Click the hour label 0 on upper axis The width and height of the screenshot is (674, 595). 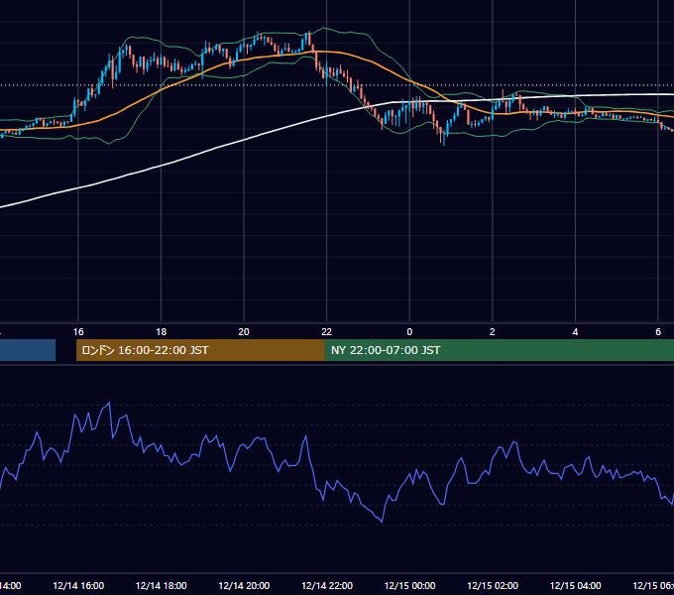click(x=409, y=332)
